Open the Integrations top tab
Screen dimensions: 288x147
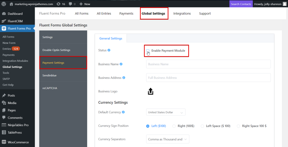coord(182,13)
